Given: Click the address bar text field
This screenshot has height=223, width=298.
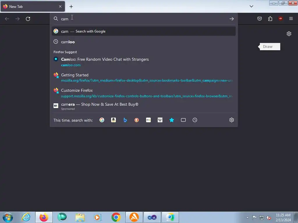Looking at the screenshot, I should 144,19.
